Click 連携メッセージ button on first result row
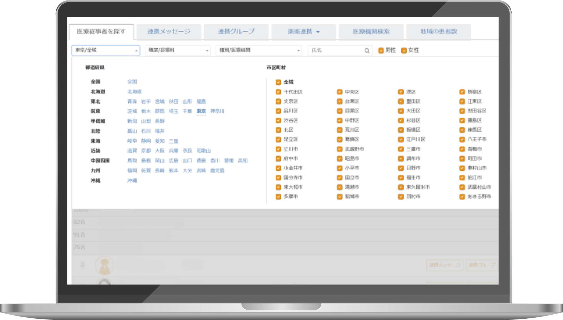 pyautogui.click(x=444, y=265)
